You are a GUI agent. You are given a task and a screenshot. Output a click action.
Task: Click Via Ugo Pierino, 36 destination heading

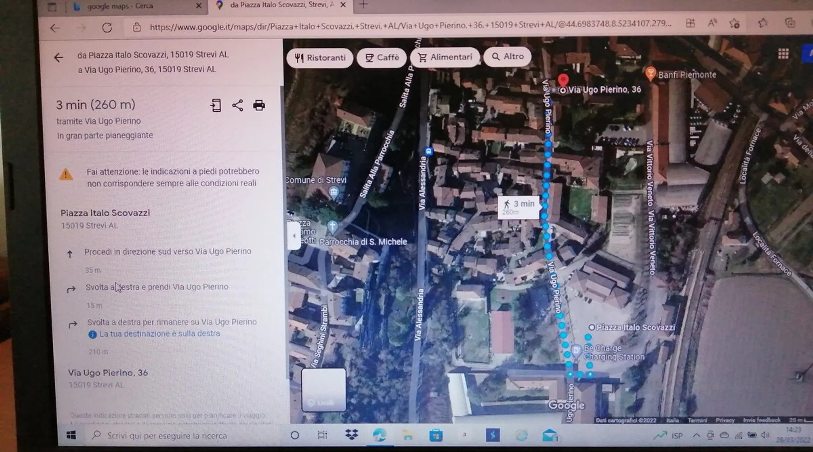[108, 373]
